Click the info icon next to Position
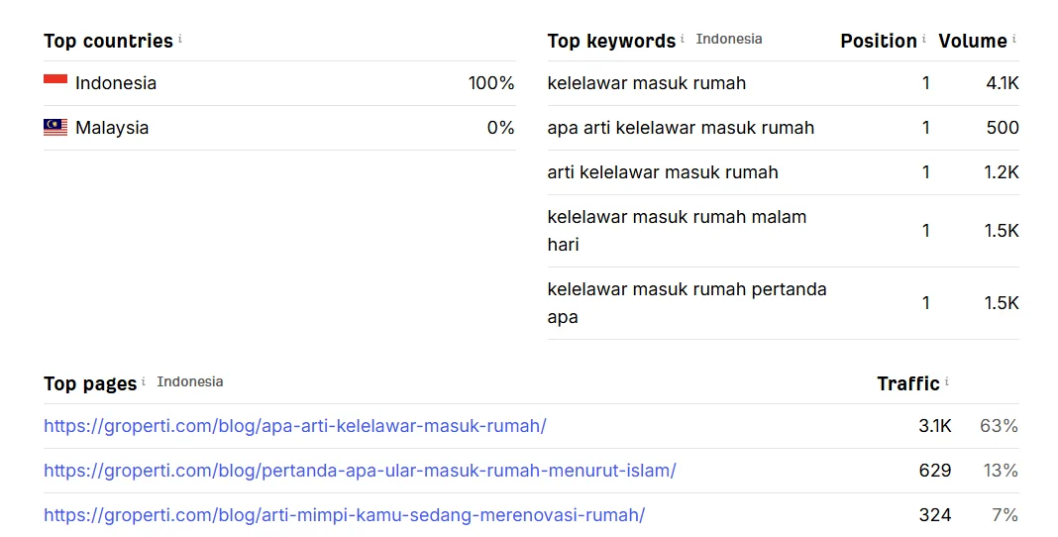Image resolution: width=1058 pixels, height=537 pixels. pyautogui.click(x=923, y=39)
